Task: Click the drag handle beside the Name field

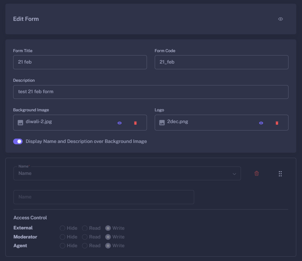Action: click(x=280, y=174)
